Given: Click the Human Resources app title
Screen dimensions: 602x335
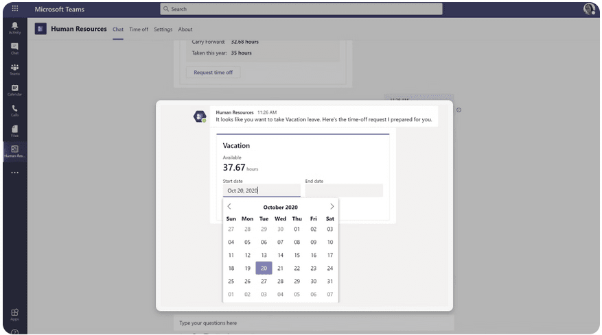Looking at the screenshot, I should point(79,29).
